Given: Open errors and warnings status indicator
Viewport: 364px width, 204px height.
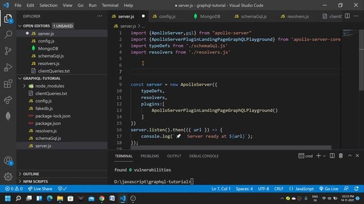Looking at the screenshot, I should 14,189.
